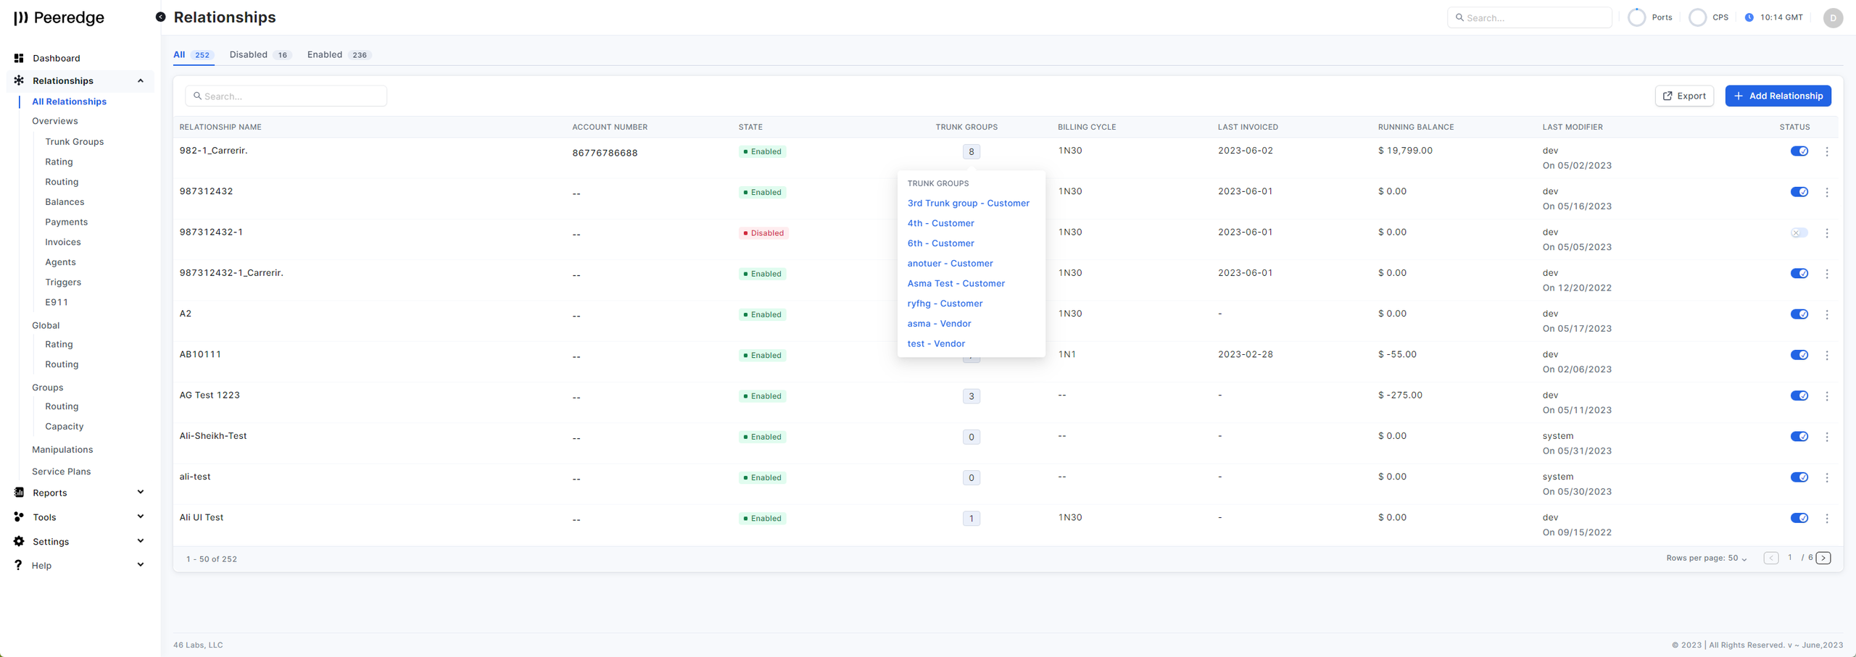Open row actions for Ali-Sheikh-Test
Image resolution: width=1856 pixels, height=657 pixels.
[1827, 437]
